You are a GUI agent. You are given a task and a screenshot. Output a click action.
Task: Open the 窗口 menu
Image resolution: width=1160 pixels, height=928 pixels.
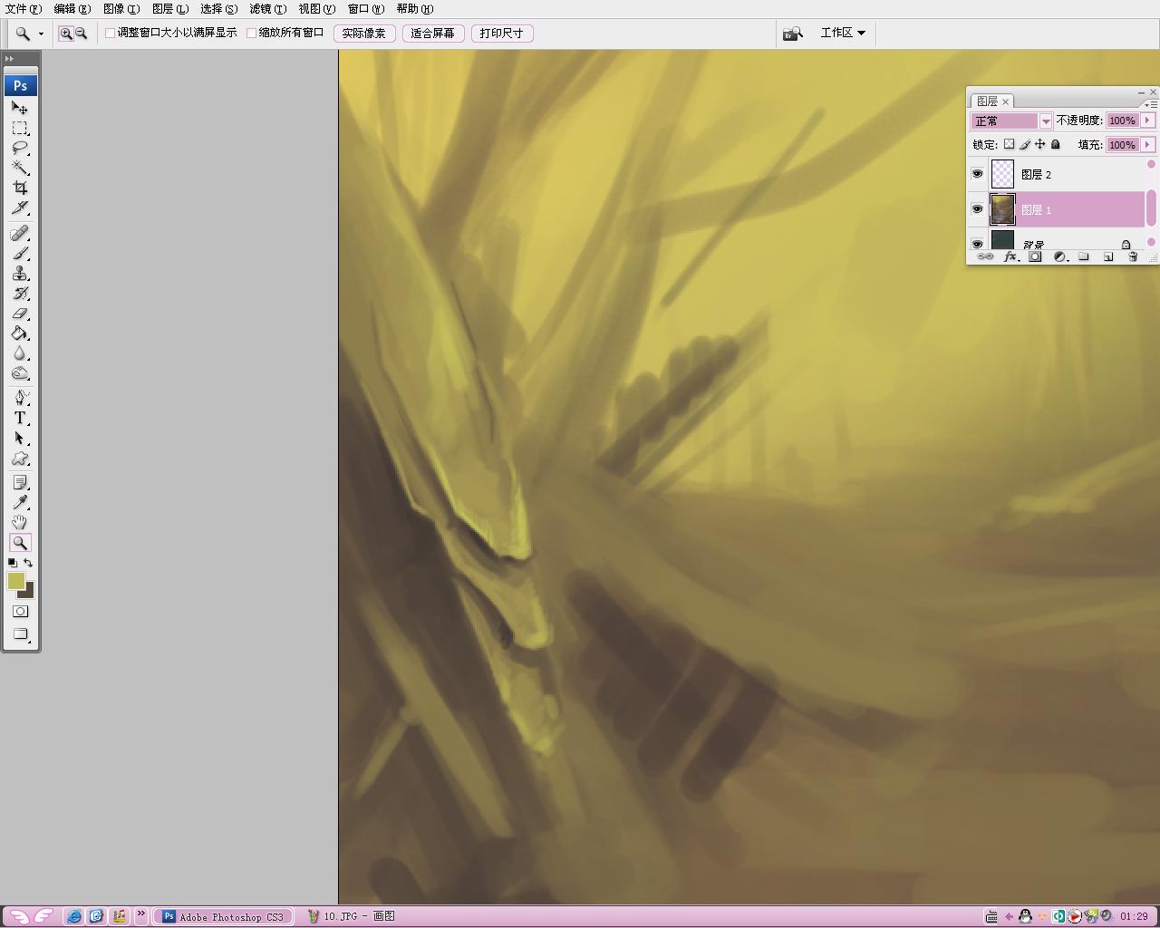[x=366, y=9]
